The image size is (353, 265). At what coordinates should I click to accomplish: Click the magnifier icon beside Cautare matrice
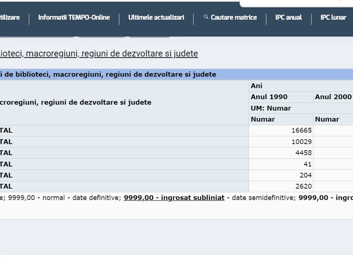point(206,17)
